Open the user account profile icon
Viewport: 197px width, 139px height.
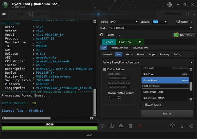pos(187,14)
